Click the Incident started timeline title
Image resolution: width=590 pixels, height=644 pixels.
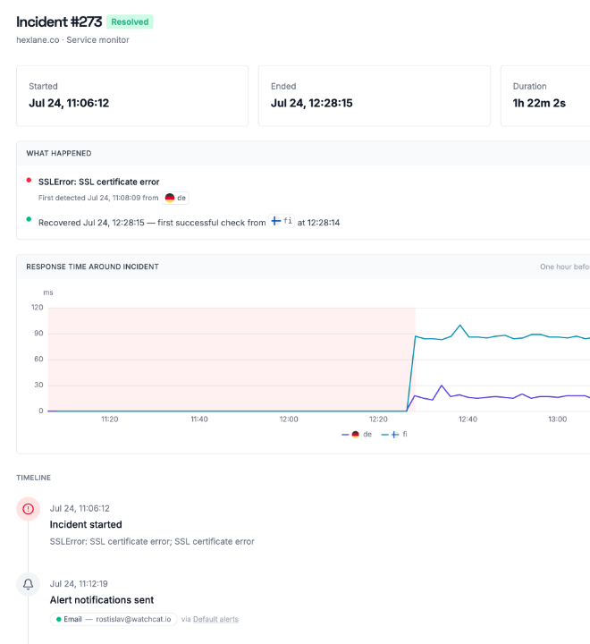click(86, 524)
